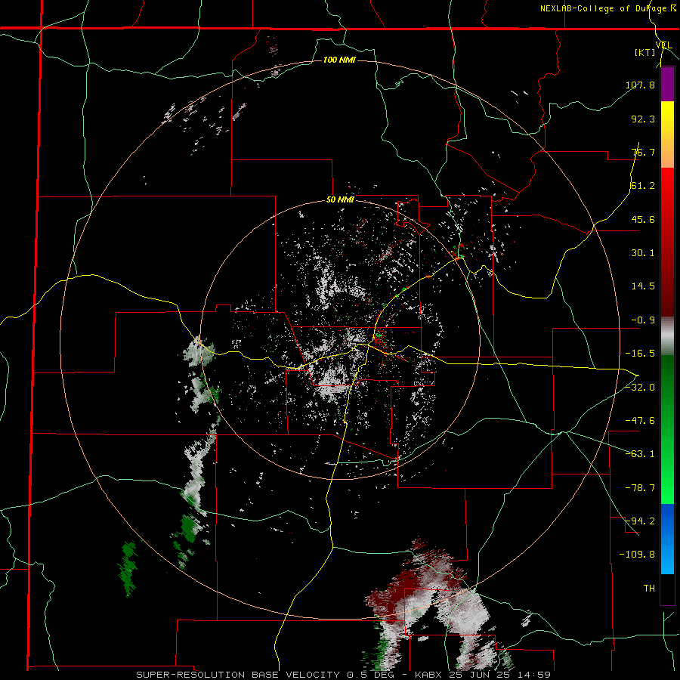Click the VEL legend title
Image resolution: width=680 pixels, height=680 pixels.
coord(663,45)
